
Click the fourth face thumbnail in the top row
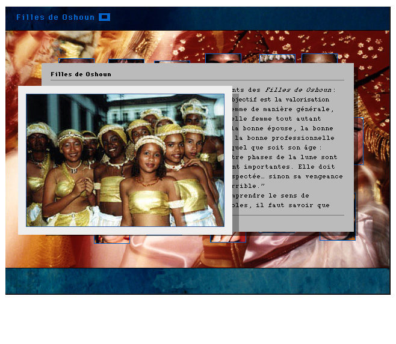223,58
